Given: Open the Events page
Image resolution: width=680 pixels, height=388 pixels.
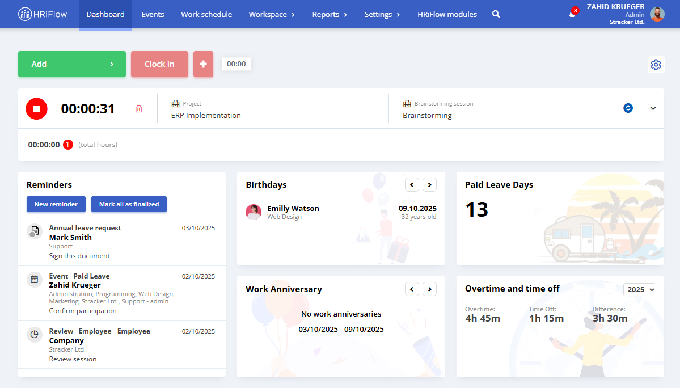Looking at the screenshot, I should (x=153, y=14).
